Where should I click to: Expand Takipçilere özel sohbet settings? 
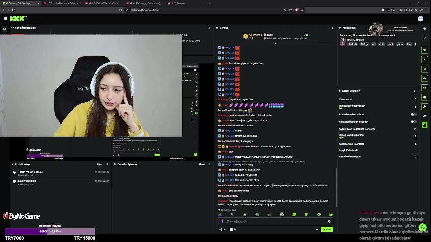point(415,107)
